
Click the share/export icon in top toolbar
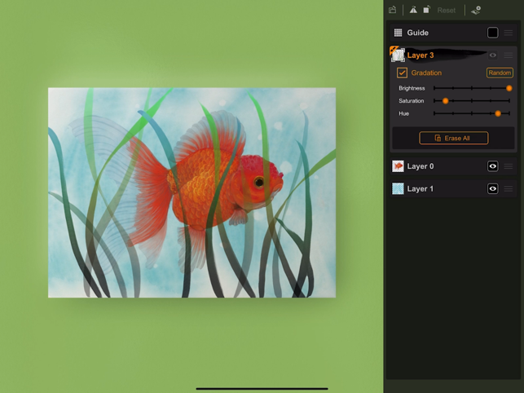click(393, 10)
